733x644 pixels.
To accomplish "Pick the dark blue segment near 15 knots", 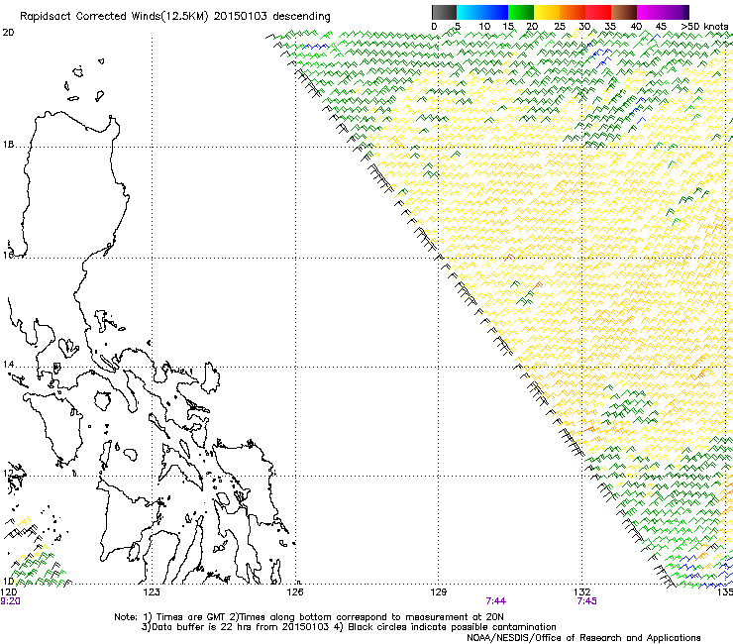I will pos(495,12).
